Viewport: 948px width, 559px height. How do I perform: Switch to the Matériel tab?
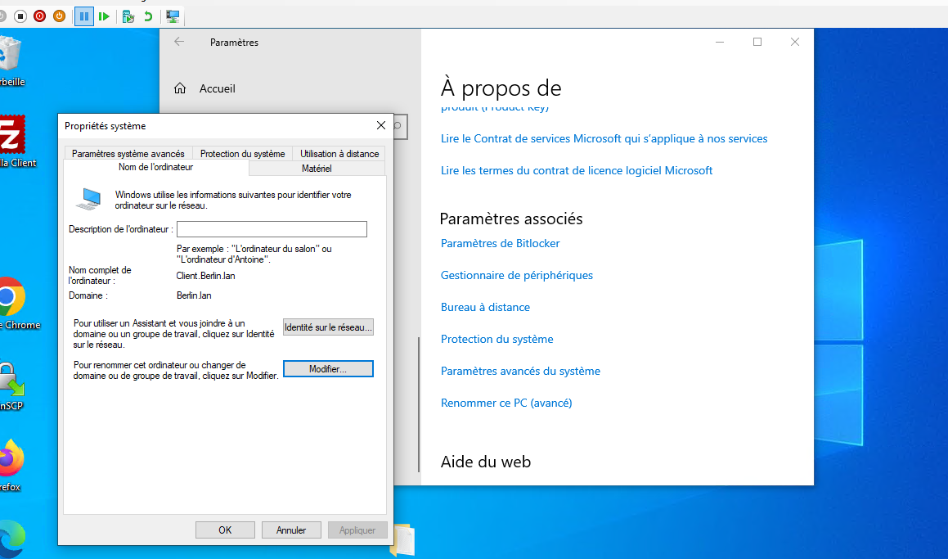click(316, 168)
